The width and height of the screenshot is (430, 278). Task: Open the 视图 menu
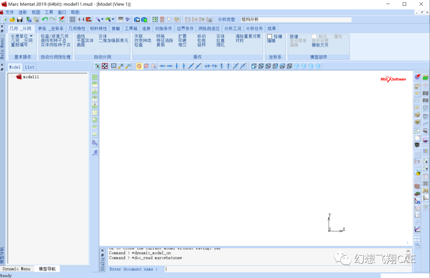click(x=36, y=12)
